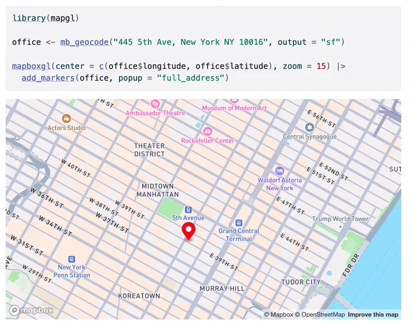The image size is (413, 326).
Task: Click the TUDOR CITY label
Action: point(301,282)
